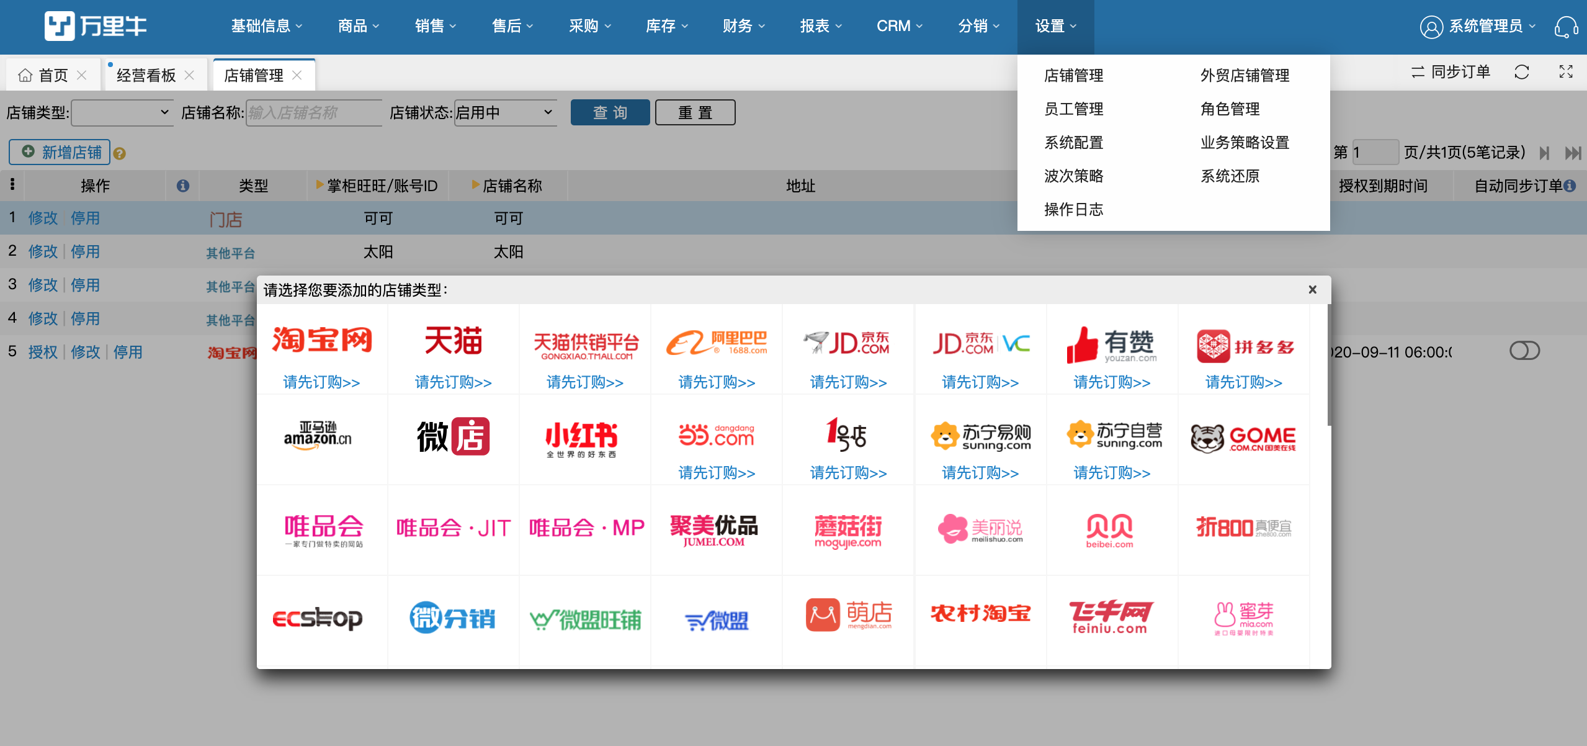
Task: Click the 查询 search button
Action: point(610,112)
